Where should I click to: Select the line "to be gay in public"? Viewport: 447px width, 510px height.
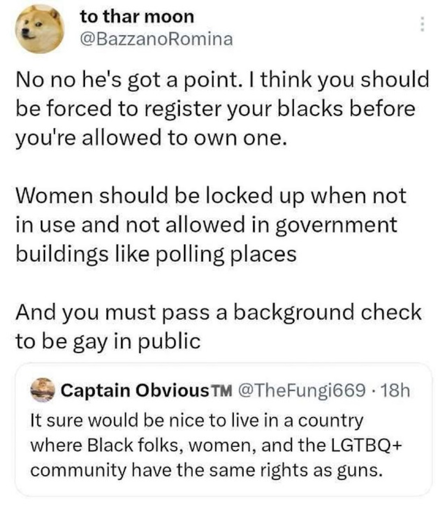pos(108,341)
